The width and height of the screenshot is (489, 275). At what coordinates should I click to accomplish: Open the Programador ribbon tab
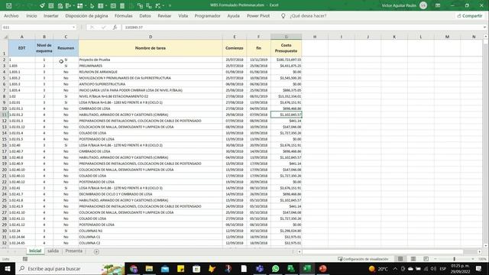point(207,16)
